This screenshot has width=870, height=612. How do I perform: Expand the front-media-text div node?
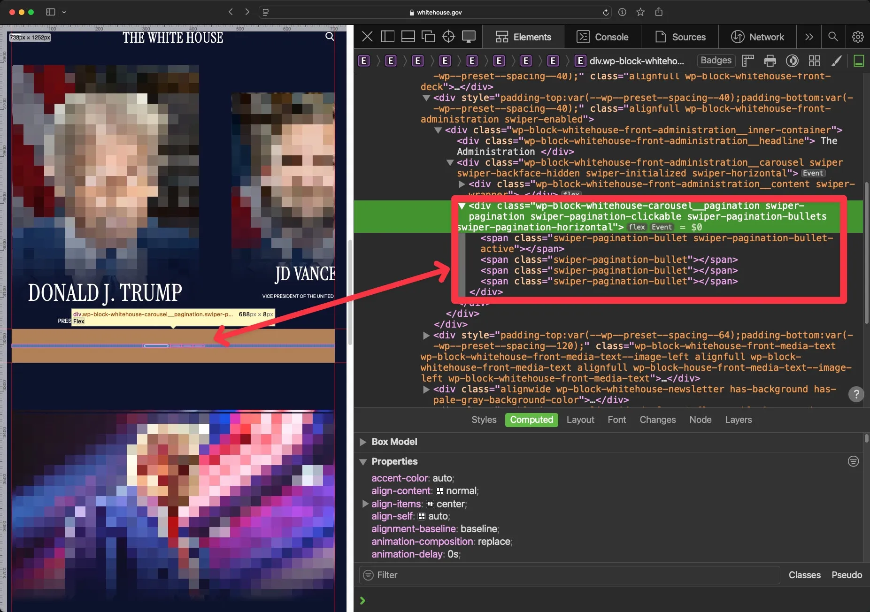(x=426, y=335)
